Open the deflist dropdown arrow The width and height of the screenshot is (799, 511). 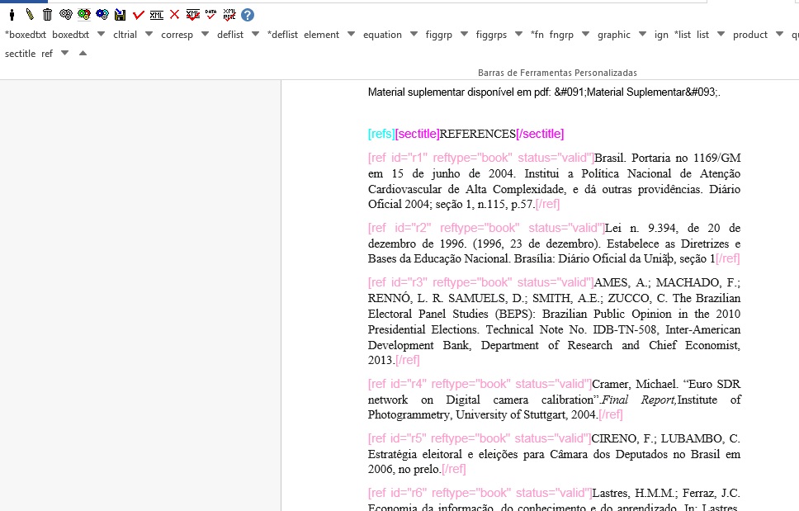pos(255,35)
